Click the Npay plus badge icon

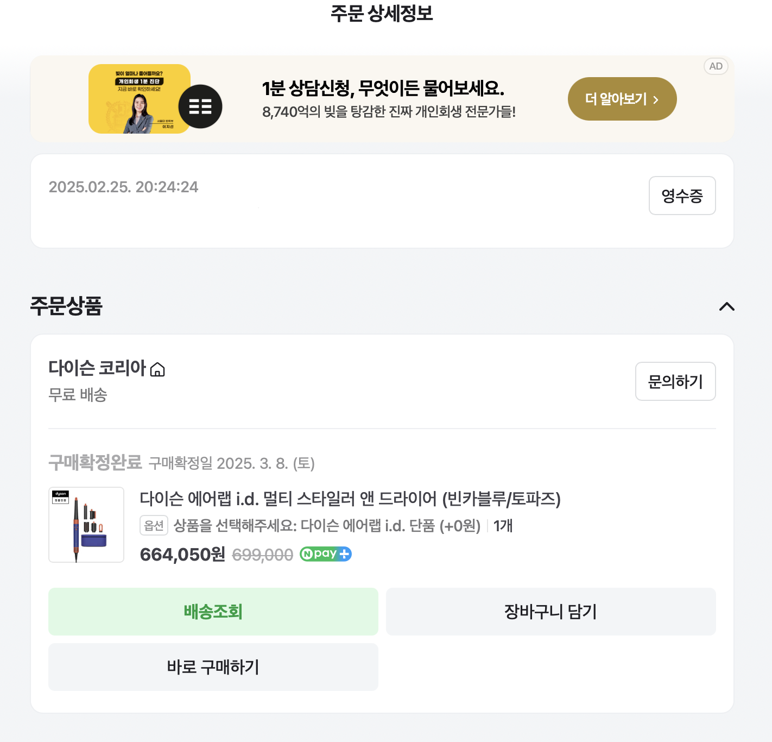click(326, 554)
